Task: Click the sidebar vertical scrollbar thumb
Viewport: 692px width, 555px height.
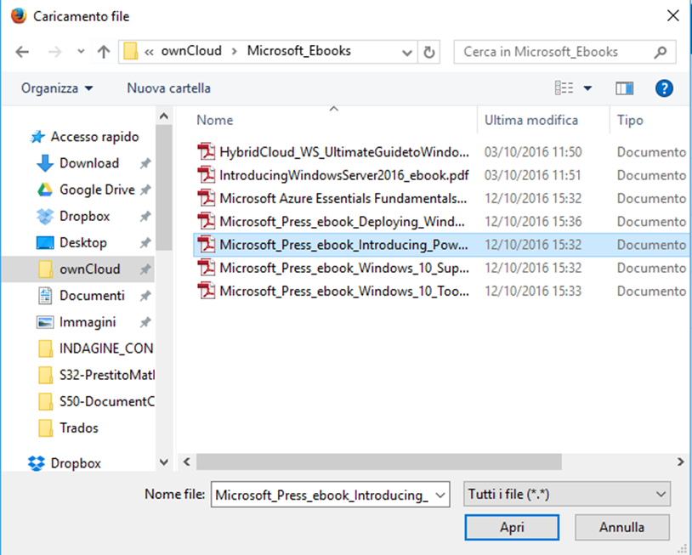Action: tap(164, 188)
